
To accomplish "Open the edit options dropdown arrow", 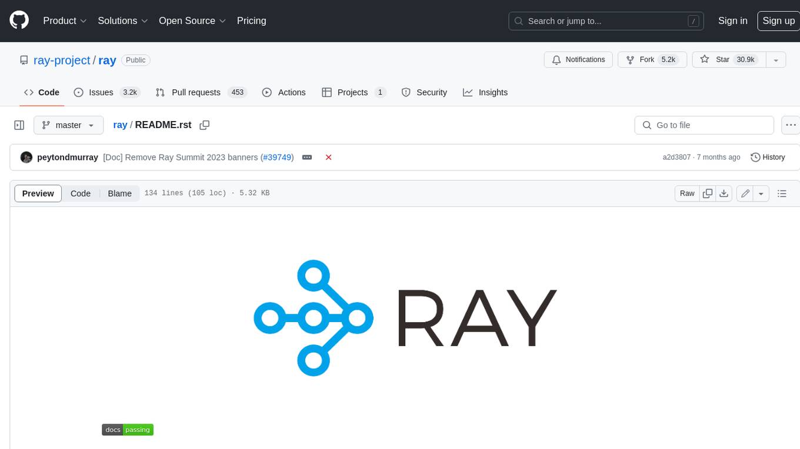I will point(761,193).
